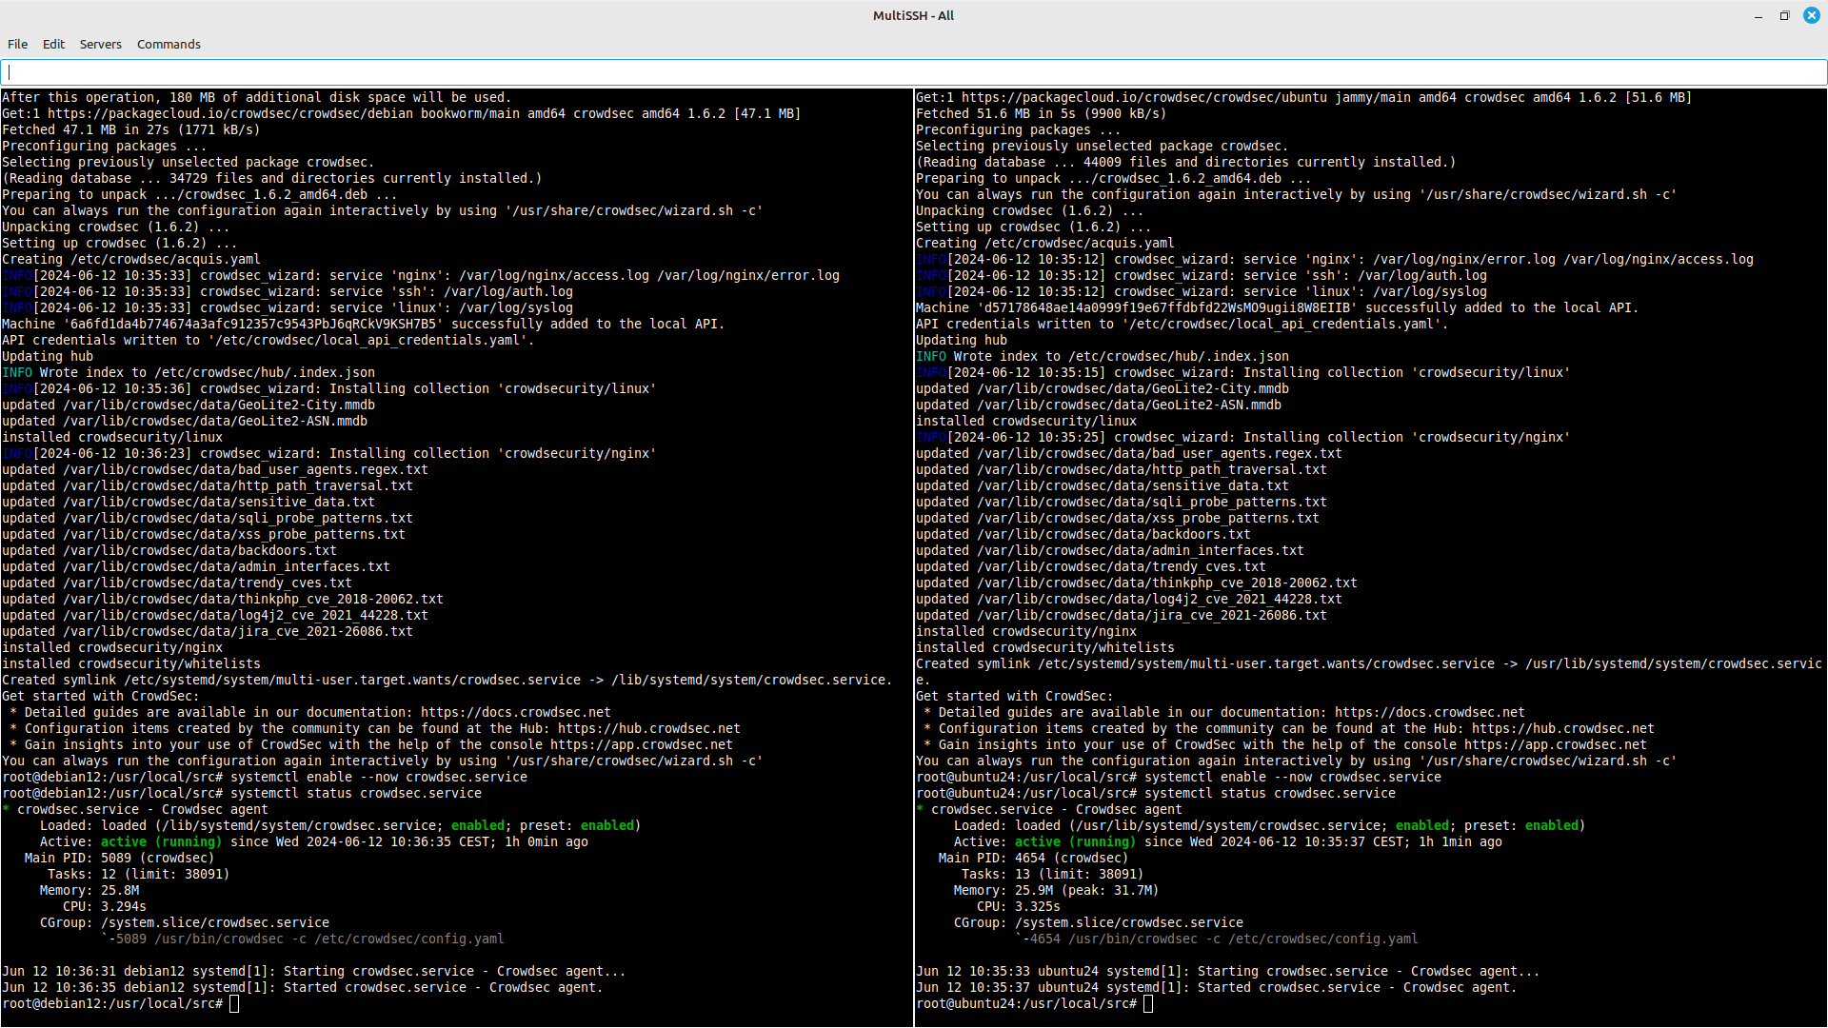Click 'Get started with CrowdSec:' in ubuntu24 pane
Image resolution: width=1828 pixels, height=1028 pixels.
1015,696
